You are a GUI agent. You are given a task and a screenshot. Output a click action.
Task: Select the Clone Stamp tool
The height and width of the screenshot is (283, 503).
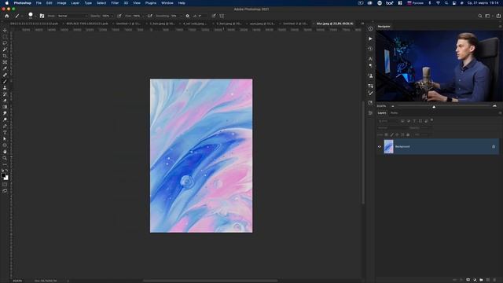[5, 87]
